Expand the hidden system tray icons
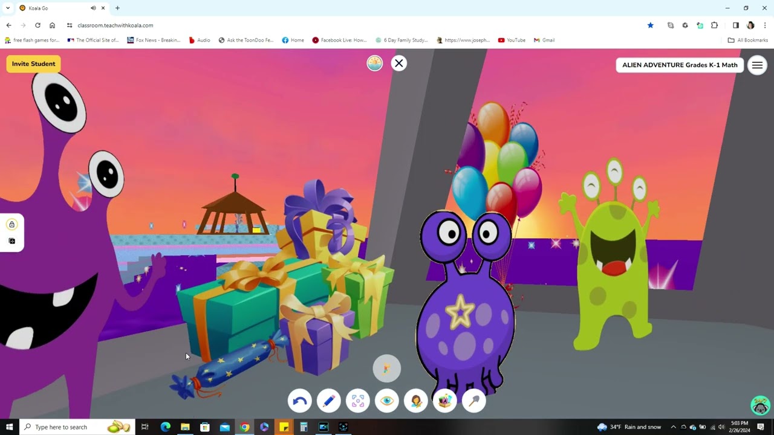This screenshot has height=435, width=774. pyautogui.click(x=673, y=427)
